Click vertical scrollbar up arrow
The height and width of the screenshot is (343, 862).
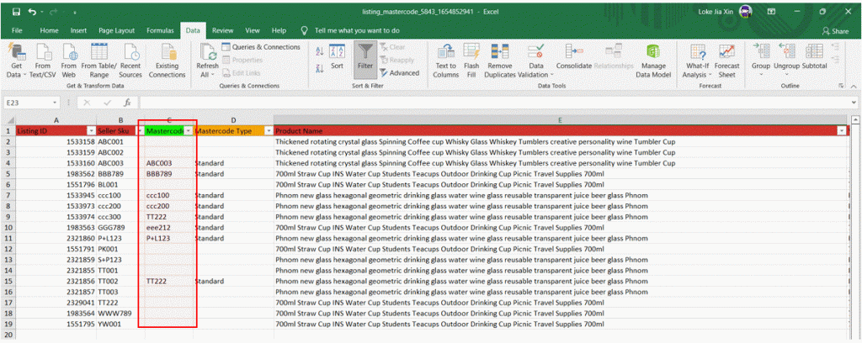coord(856,119)
